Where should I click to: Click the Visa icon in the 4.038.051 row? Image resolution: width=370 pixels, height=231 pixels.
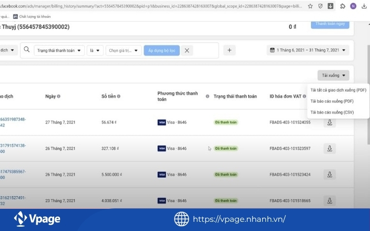(162, 201)
